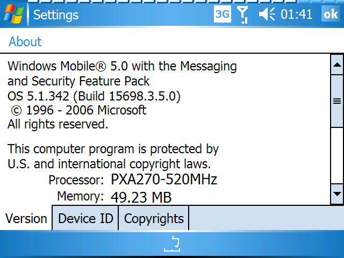
Task: Tap the 3G data connection icon
Action: click(223, 15)
